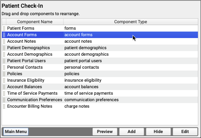Select the Account Demographics row
The image size is (201, 138).
(x=30, y=54)
